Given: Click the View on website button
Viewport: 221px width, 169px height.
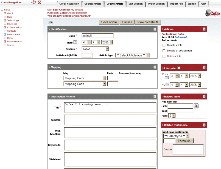Looking at the screenshot, I should click(x=148, y=22).
